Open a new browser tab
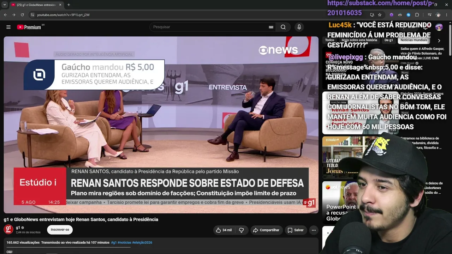Image resolution: width=452 pixels, height=254 pixels. click(x=69, y=5)
